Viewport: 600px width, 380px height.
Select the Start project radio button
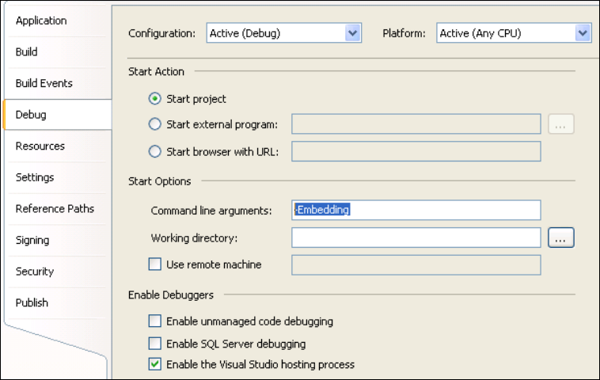156,99
